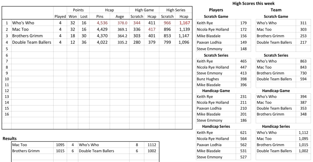Click the Played column header
Screen dimensions: 313x162
(60, 17)
